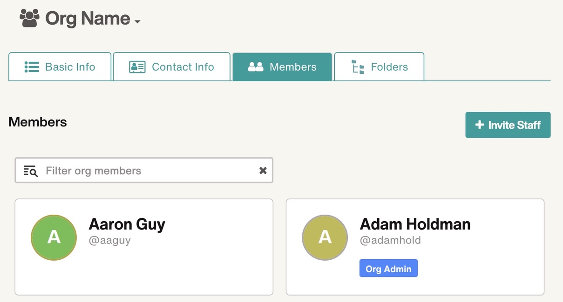Click the organization group icon beside Org Name

click(x=29, y=18)
